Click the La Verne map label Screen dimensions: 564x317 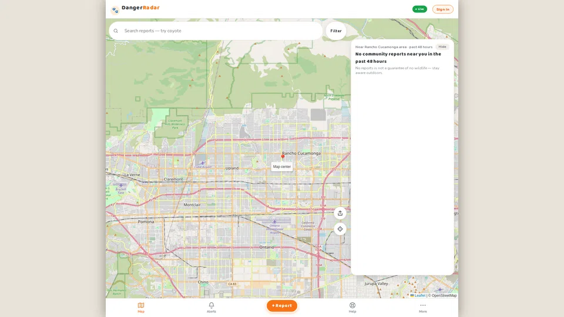point(132,175)
